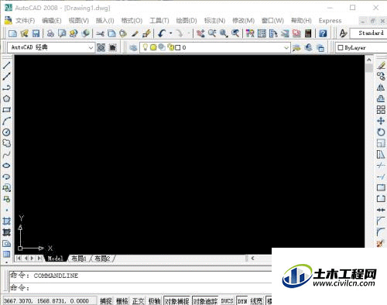Select the Ellipse tool
387x305 pixels.
(x=6, y=166)
